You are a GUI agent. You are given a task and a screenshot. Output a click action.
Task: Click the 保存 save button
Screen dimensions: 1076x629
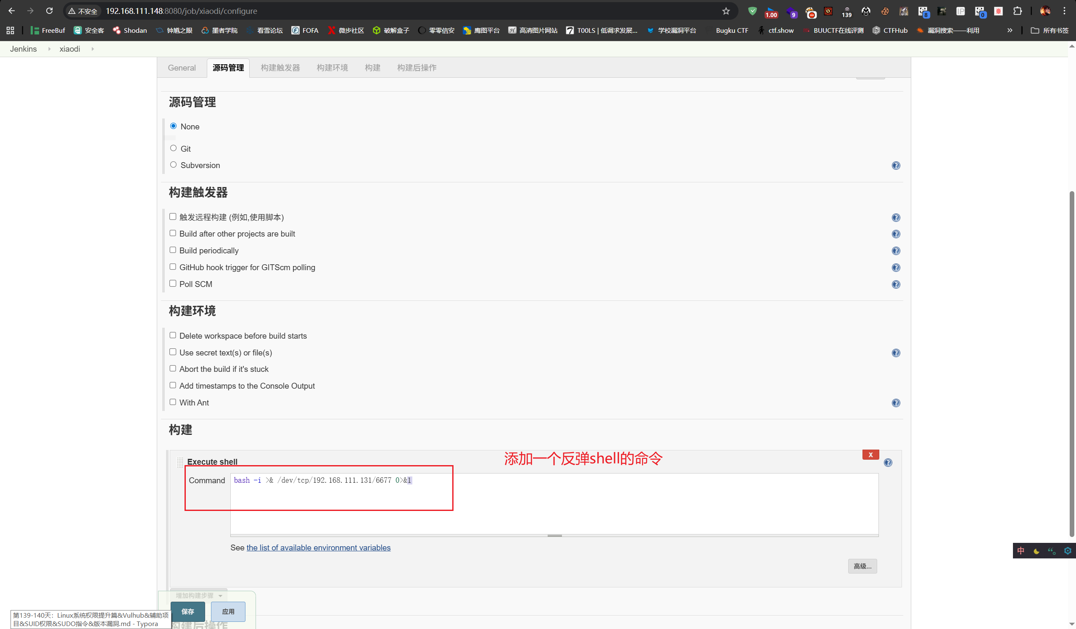point(188,612)
